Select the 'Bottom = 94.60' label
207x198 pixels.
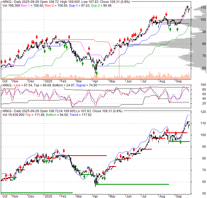click(x=57, y=115)
